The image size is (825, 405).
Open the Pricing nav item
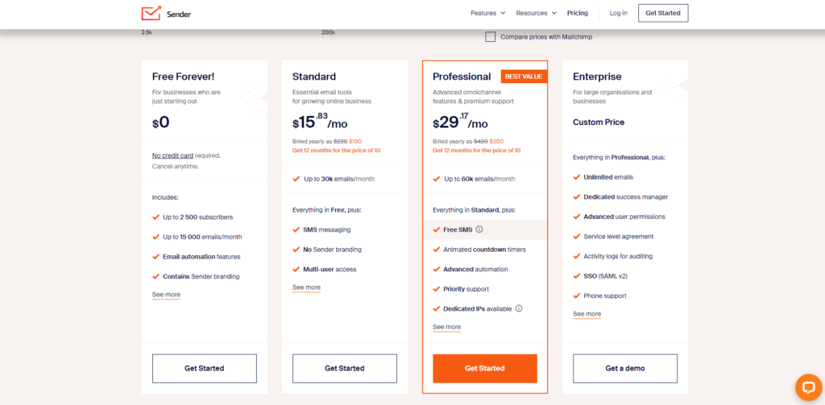tap(577, 13)
